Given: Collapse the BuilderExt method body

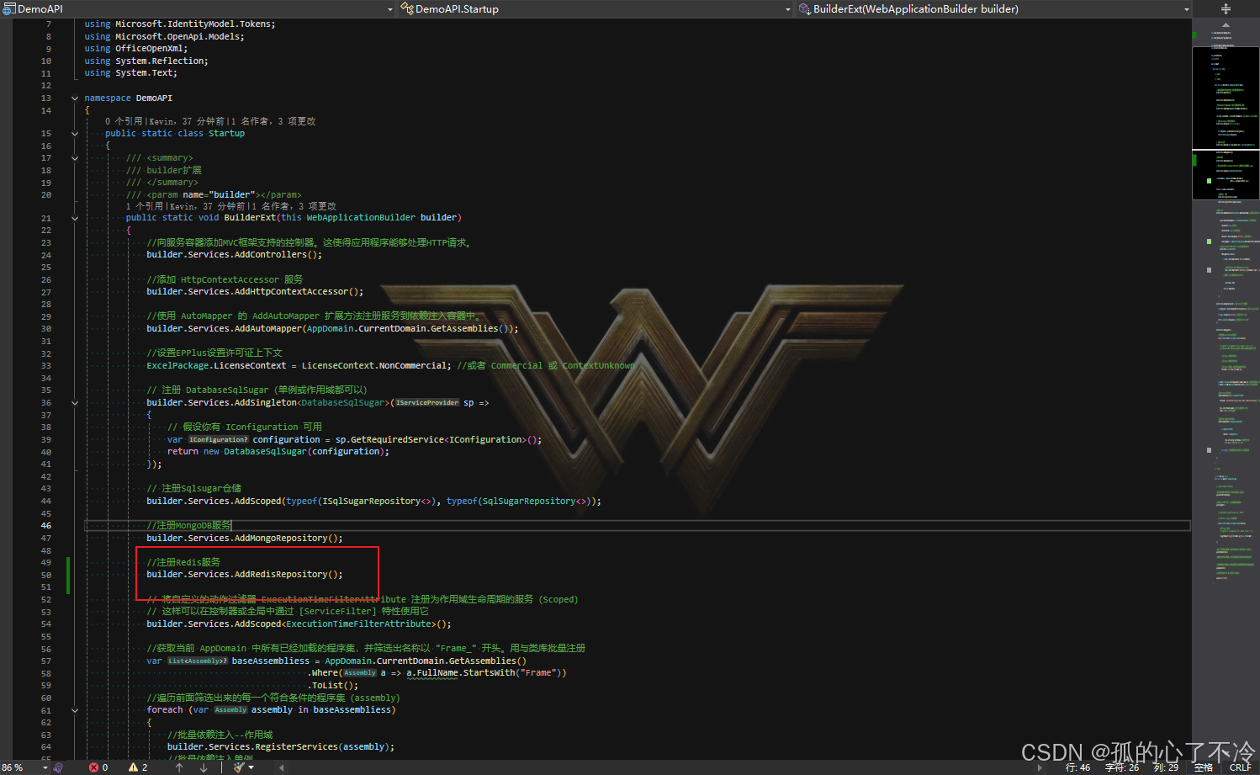Looking at the screenshot, I should [x=75, y=218].
